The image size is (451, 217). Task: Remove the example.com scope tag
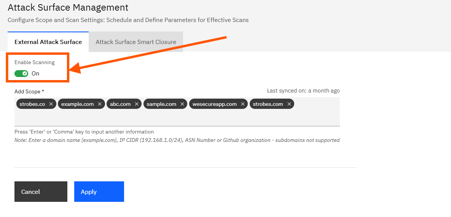click(x=100, y=104)
